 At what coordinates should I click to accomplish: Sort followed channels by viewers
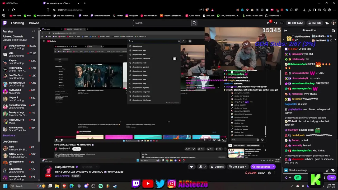tap(33, 38)
